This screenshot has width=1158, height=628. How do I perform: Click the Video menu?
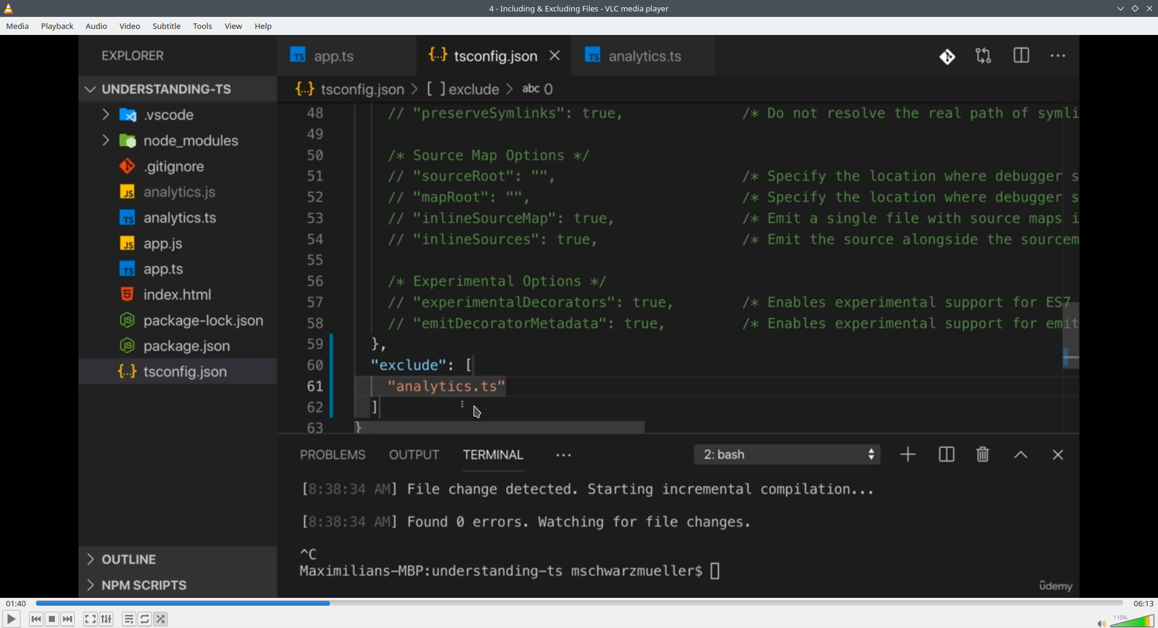130,27
